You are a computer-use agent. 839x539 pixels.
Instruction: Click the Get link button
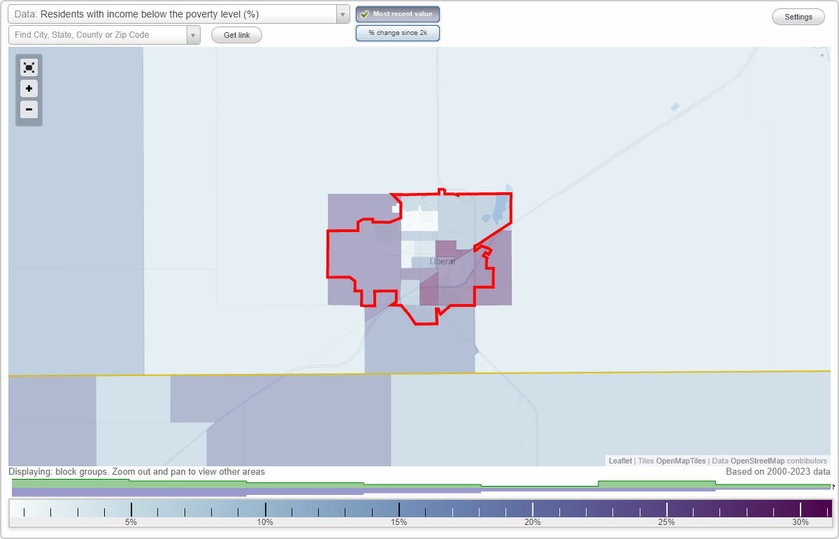(x=236, y=35)
